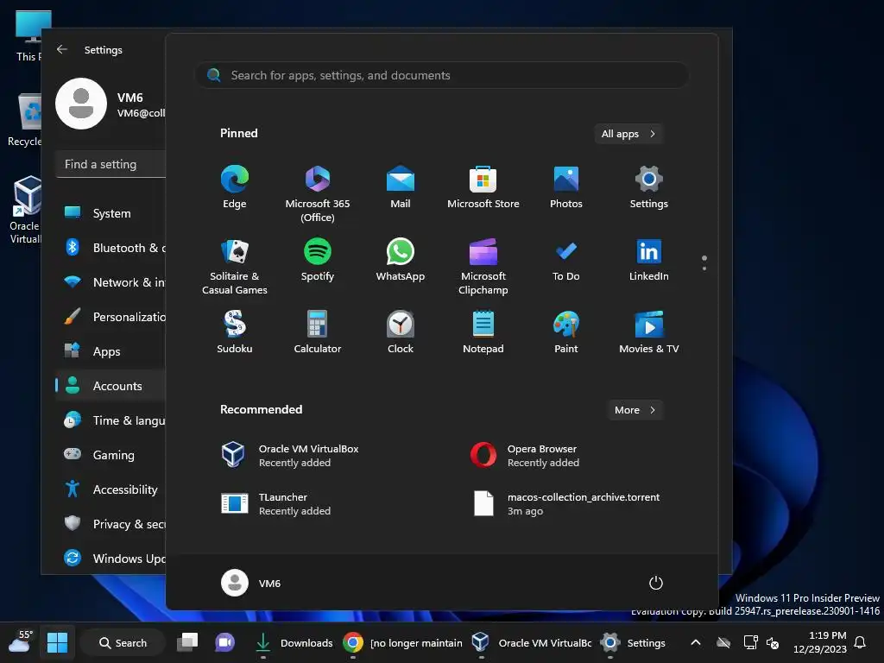Open VM6 user profile in Start menu

[x=251, y=583]
